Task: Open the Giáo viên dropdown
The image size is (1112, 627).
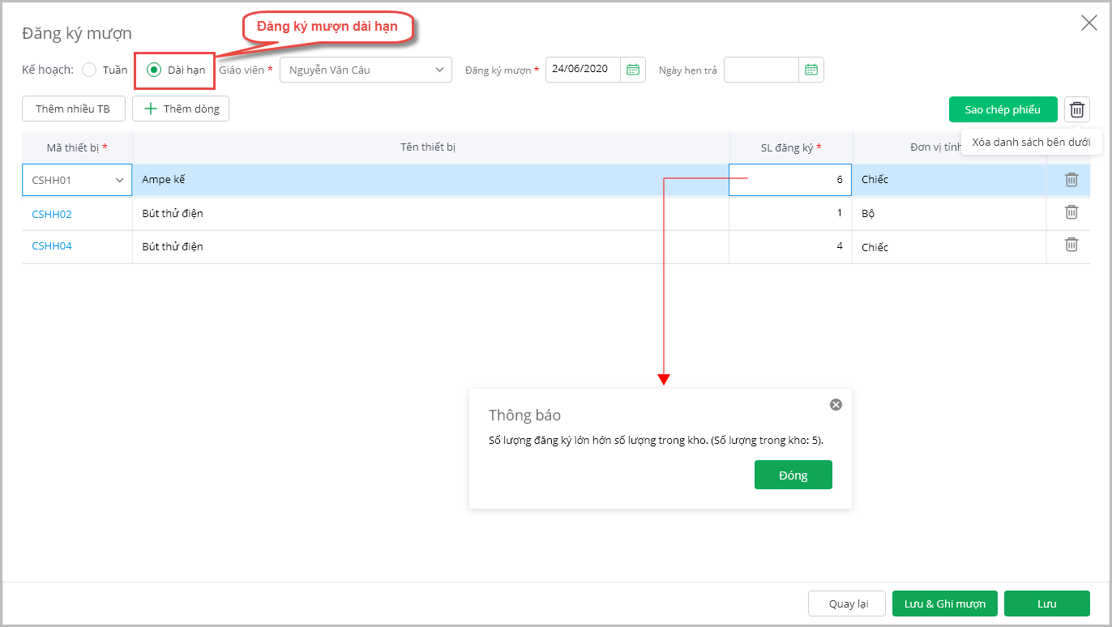Action: [366, 70]
